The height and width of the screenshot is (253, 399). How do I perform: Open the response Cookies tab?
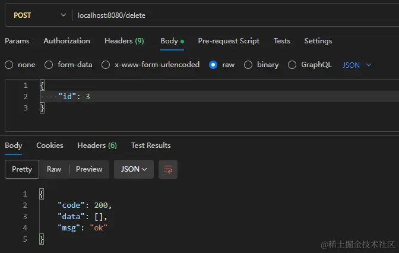[x=50, y=146]
